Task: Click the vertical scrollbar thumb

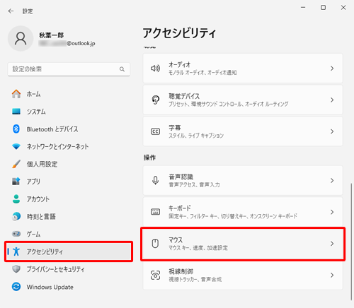Action: tap(351, 242)
